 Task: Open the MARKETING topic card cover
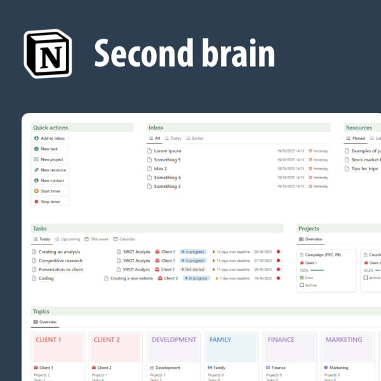point(348,348)
